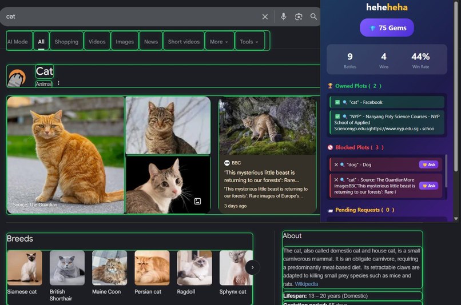The image size is (461, 305).
Task: Click the 9 Battles stat
Action: (x=350, y=60)
